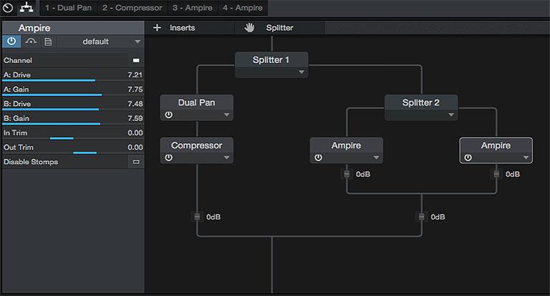Adjust the B: Gain slider
This screenshot has width=550, height=296.
click(73, 124)
